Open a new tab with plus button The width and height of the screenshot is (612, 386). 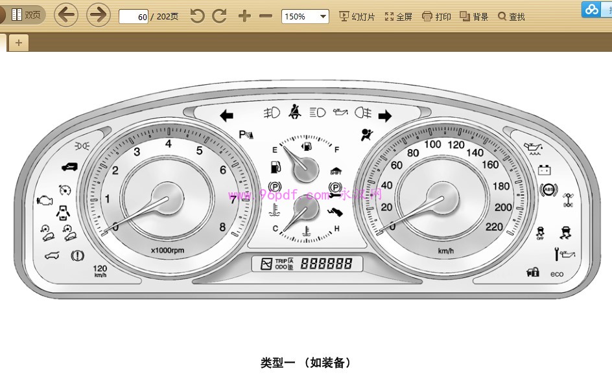pos(18,43)
